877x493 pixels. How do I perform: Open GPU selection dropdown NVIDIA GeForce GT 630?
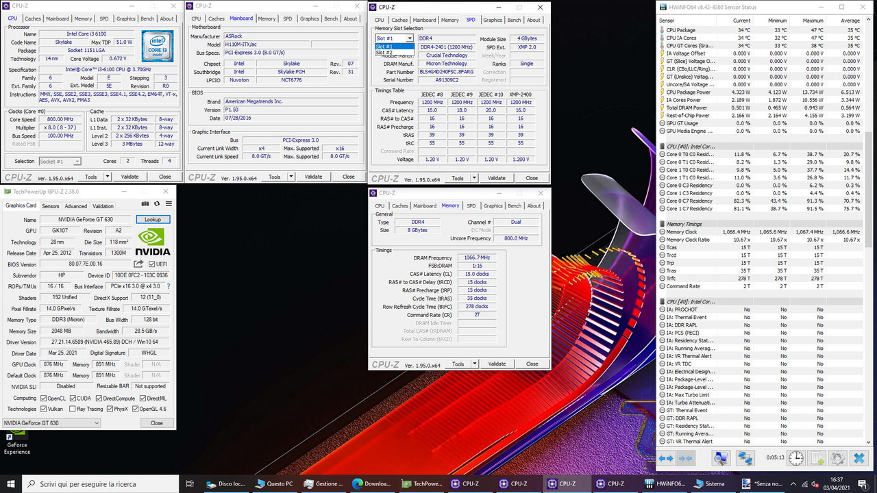point(51,423)
